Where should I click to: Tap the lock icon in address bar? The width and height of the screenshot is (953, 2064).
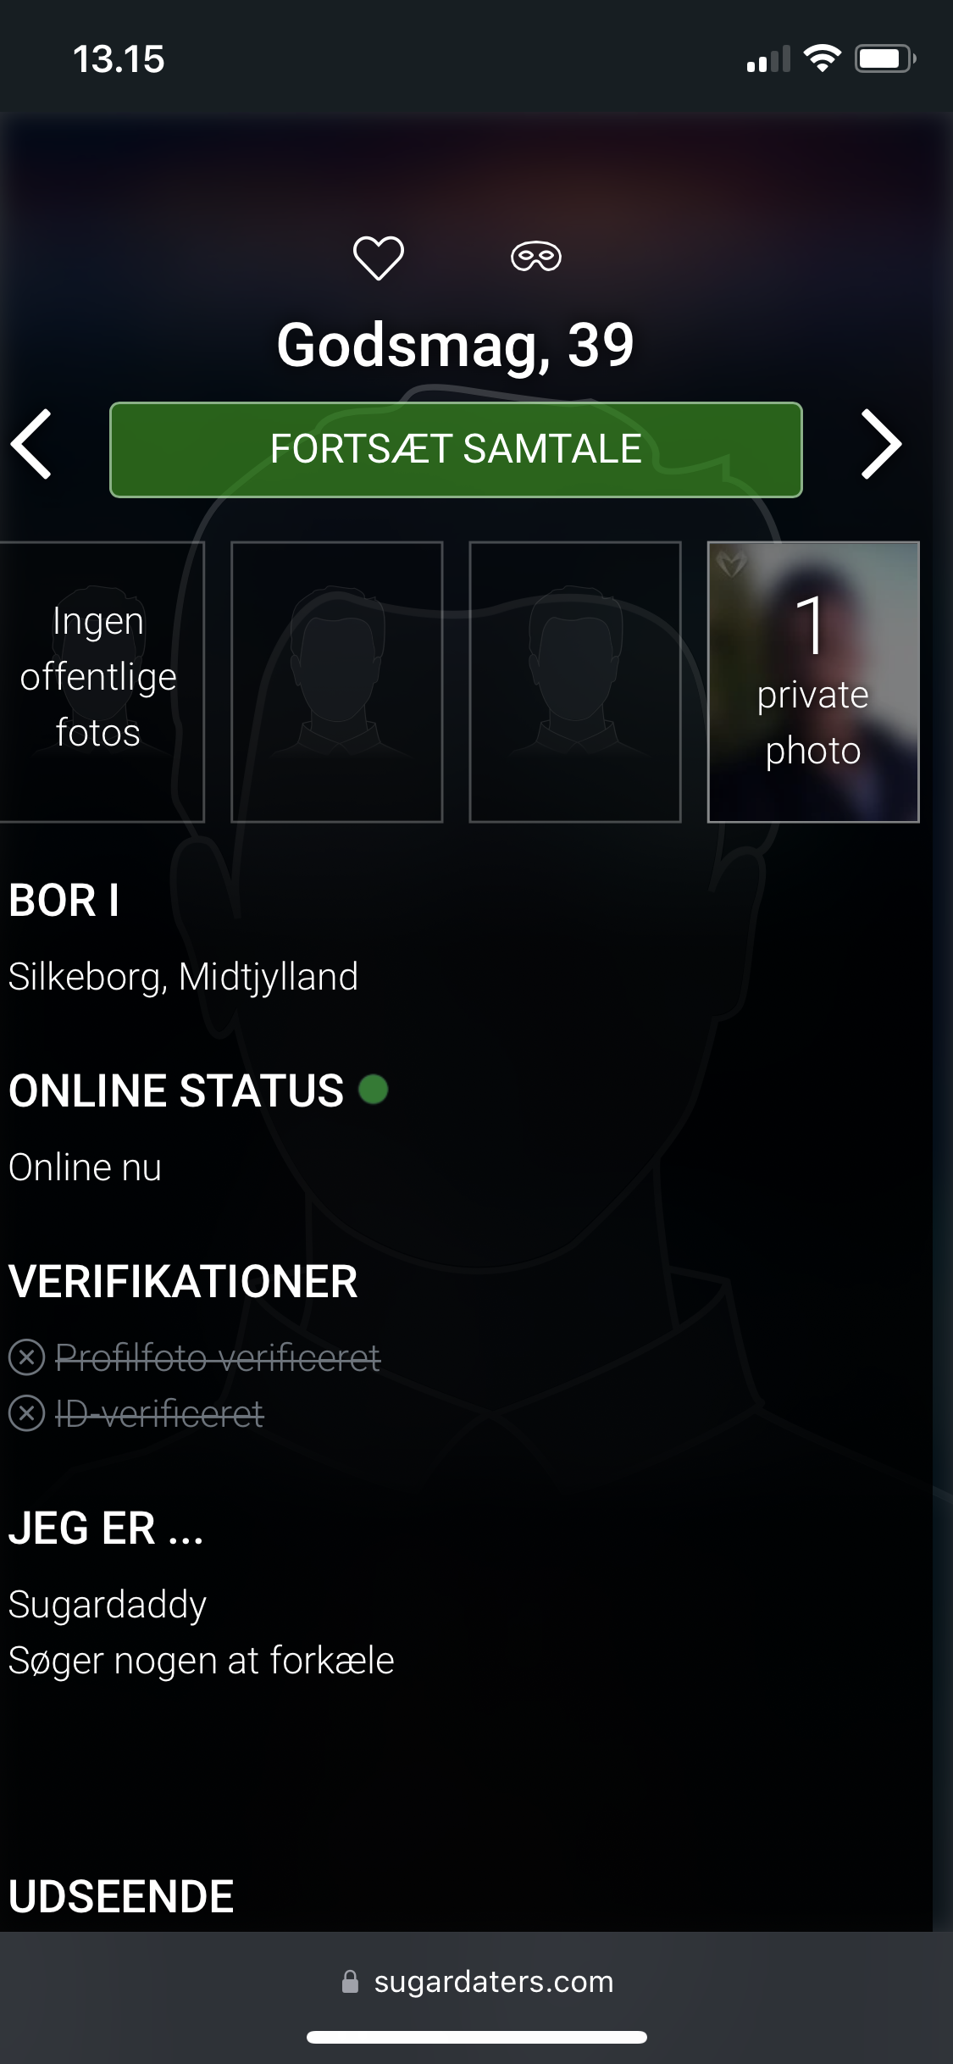350,1981
